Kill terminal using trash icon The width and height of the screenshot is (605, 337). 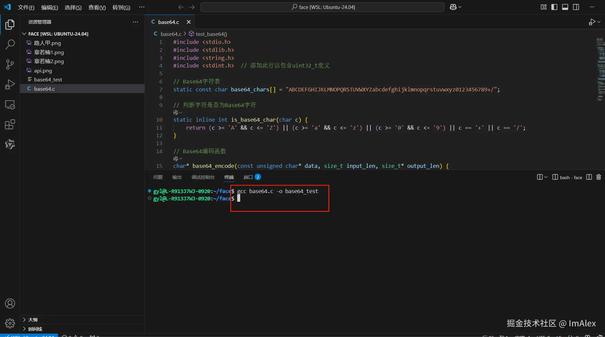599,177
